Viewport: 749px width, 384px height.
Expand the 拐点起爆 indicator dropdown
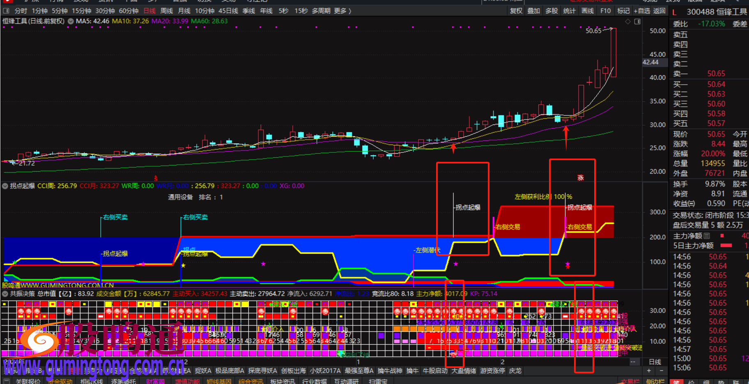tap(5, 186)
